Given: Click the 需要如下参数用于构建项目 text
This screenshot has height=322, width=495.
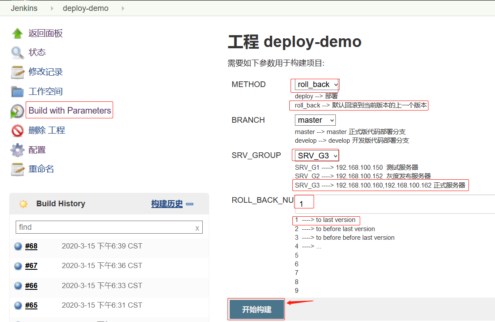Looking at the screenshot, I should (276, 63).
